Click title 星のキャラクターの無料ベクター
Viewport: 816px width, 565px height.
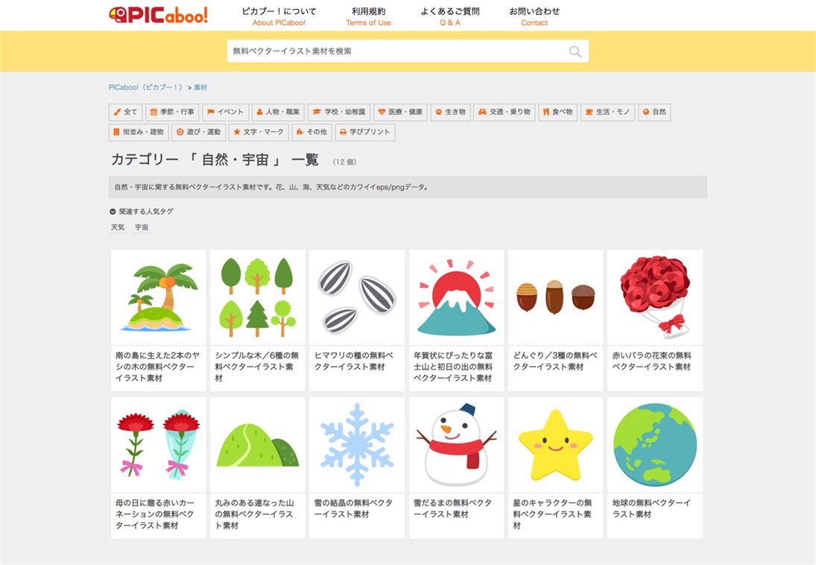pyautogui.click(x=553, y=514)
